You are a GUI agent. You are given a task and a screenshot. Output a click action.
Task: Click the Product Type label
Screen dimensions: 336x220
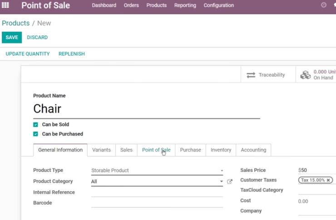(x=48, y=170)
